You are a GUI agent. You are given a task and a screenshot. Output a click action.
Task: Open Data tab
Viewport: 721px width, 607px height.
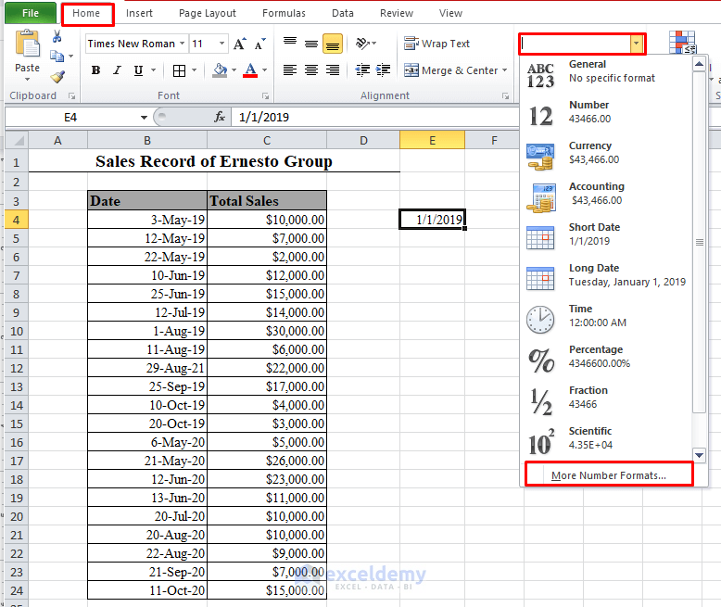(343, 13)
